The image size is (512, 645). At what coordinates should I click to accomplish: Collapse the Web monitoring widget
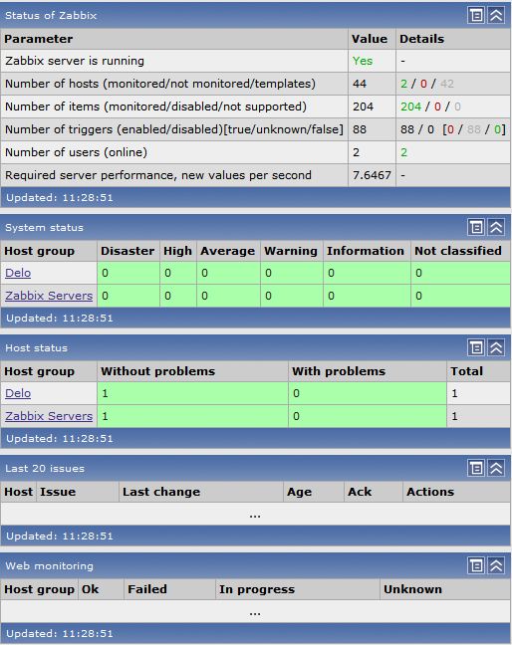[x=496, y=565]
